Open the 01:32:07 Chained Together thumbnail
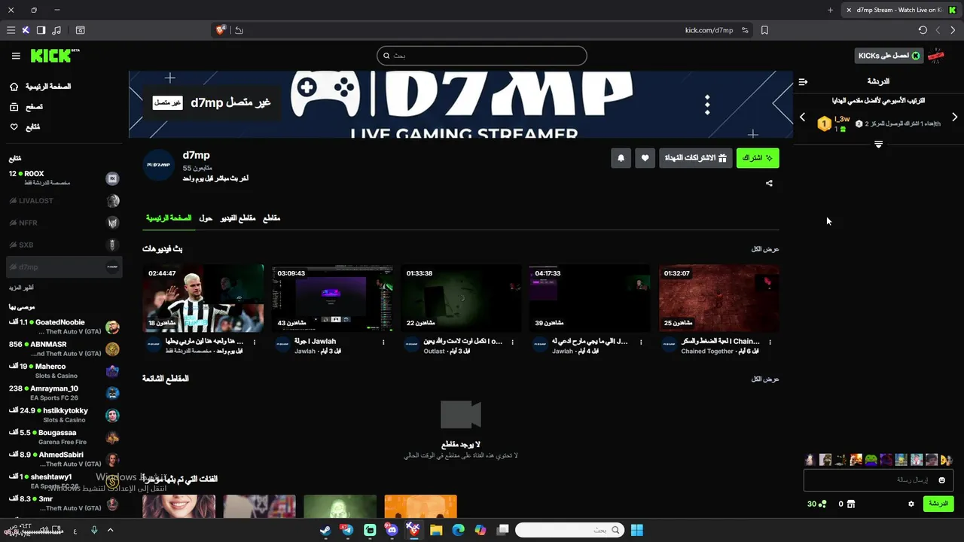The height and width of the screenshot is (542, 964). [719, 298]
